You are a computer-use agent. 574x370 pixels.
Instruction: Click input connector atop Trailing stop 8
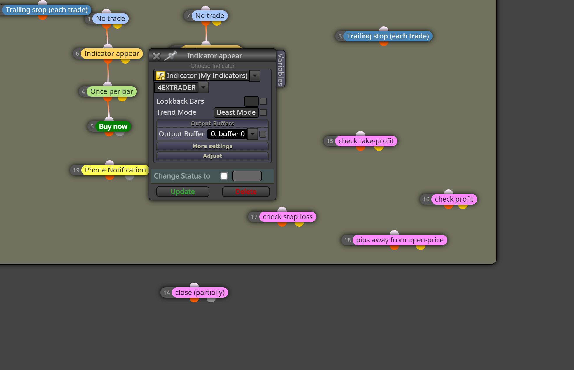click(384, 29)
